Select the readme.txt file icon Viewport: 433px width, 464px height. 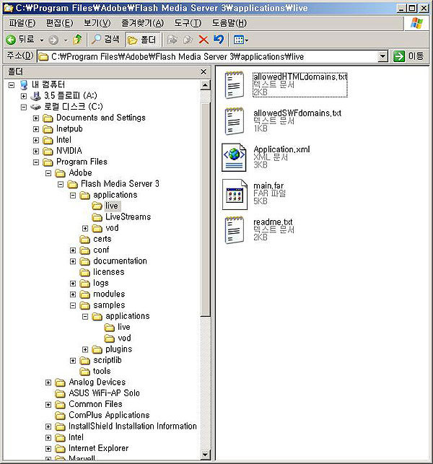tap(235, 230)
